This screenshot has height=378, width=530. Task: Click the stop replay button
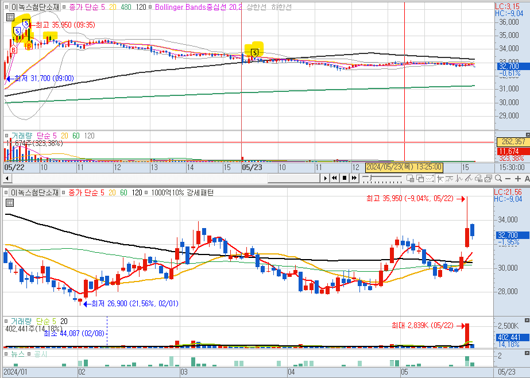pyautogui.click(x=345, y=178)
